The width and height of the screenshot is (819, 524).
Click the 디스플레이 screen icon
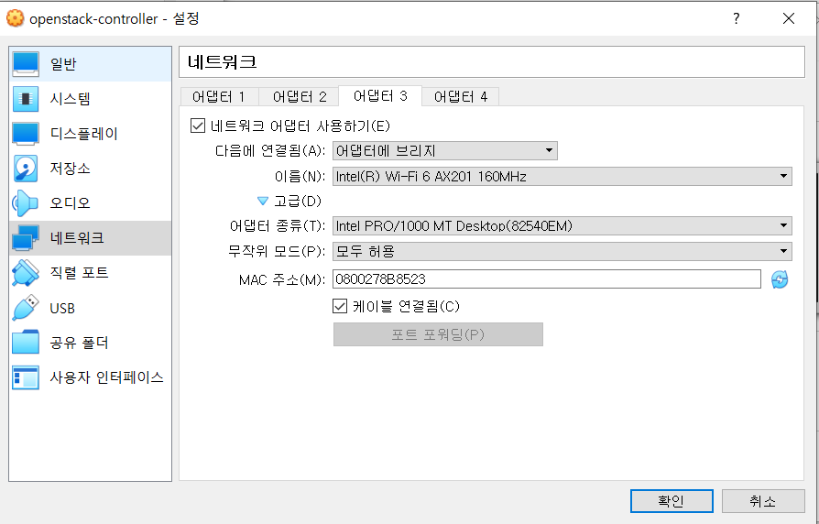[x=25, y=134]
